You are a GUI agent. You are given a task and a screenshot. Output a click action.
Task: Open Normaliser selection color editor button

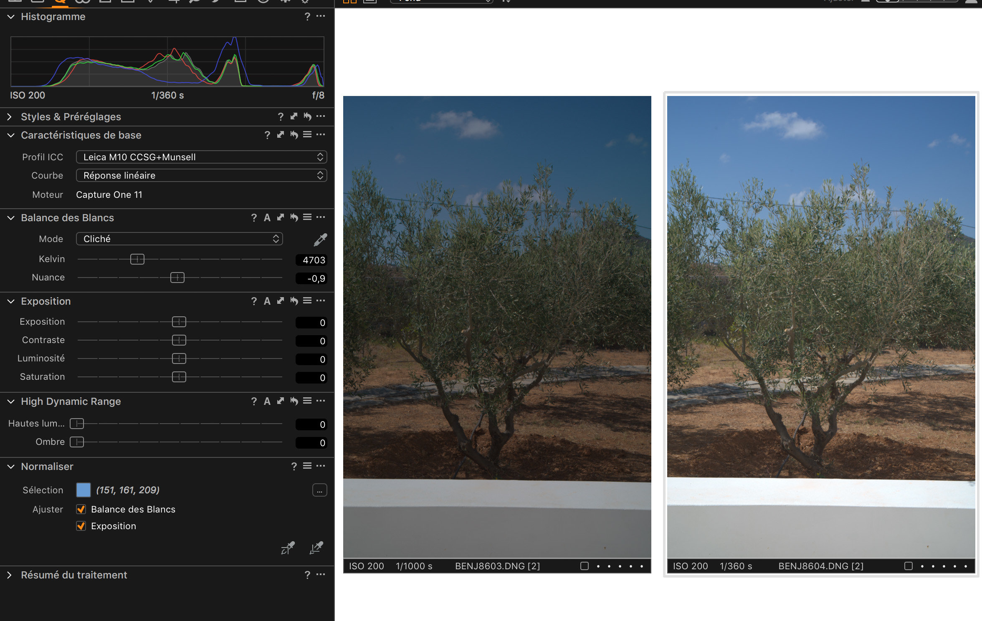[319, 490]
